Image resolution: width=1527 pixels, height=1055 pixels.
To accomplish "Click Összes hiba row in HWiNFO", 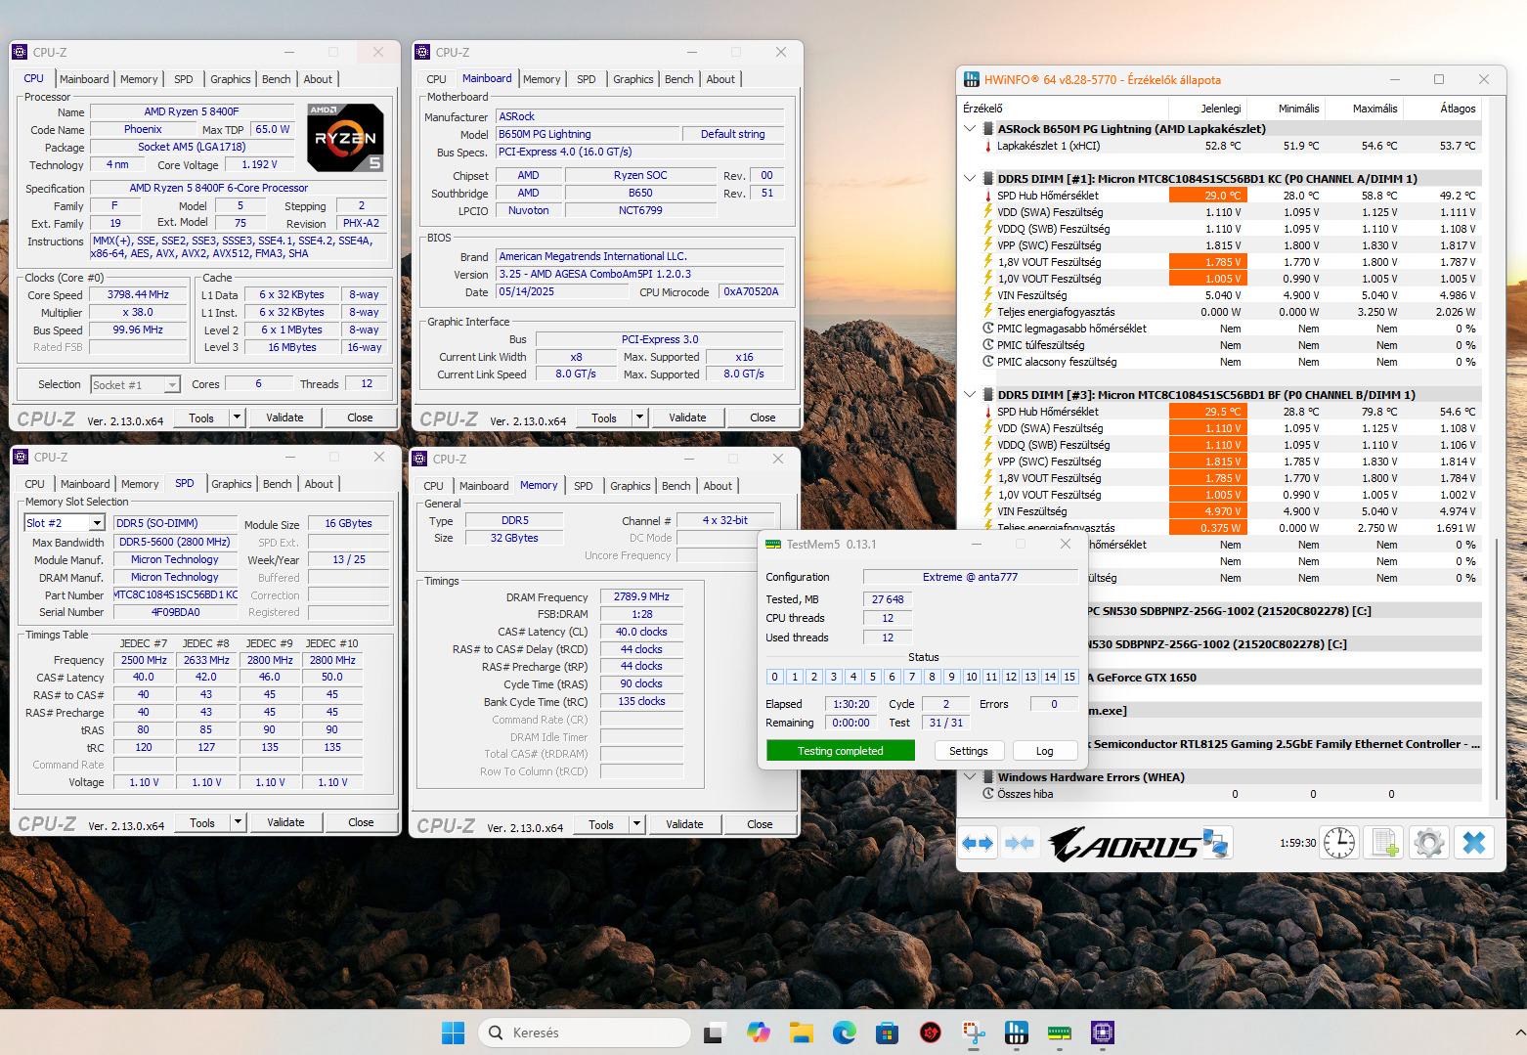I will pyautogui.click(x=1222, y=794).
